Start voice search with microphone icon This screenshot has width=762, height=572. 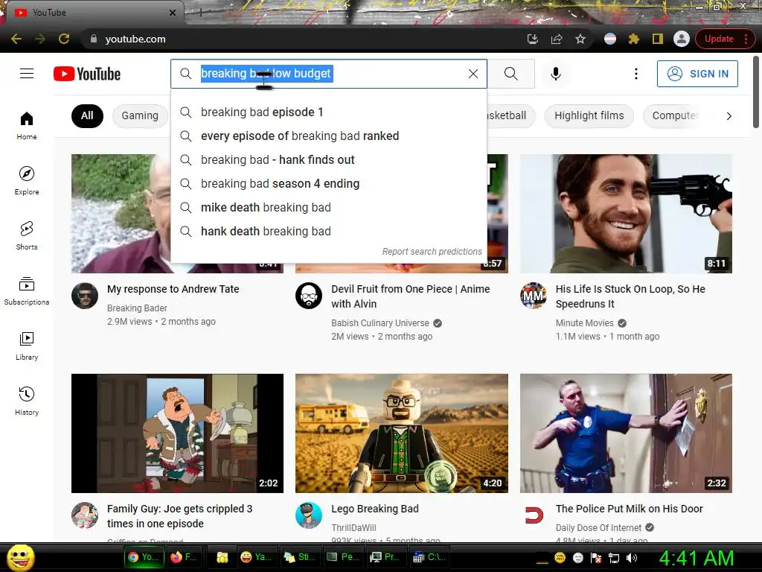click(556, 74)
